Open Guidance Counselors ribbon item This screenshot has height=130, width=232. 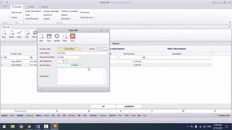click(x=70, y=11)
